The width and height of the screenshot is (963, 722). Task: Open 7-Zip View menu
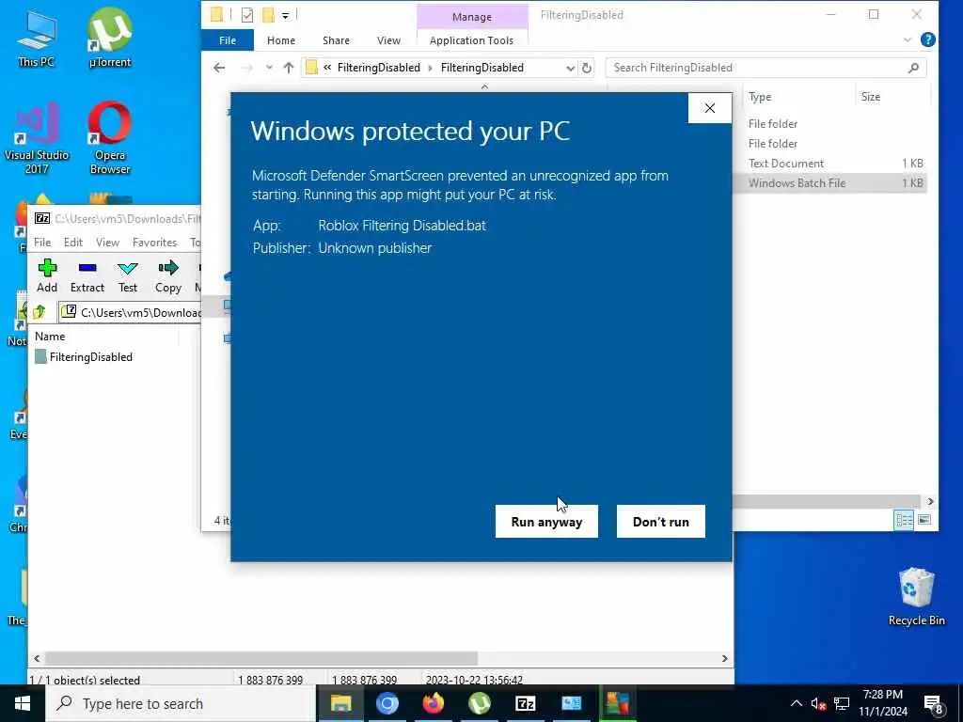click(x=107, y=243)
